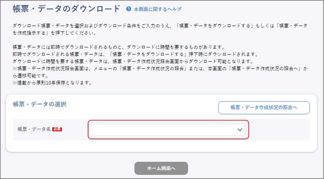324x179 pixels.
Task: Click the 帳票・データの選択 section heading
Action: point(40,104)
